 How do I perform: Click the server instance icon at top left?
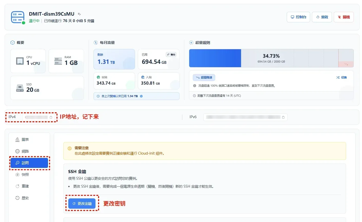pos(18,17)
